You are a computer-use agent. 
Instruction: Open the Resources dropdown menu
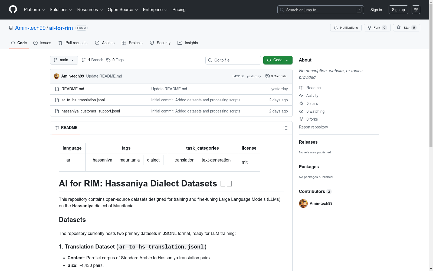[x=90, y=10]
